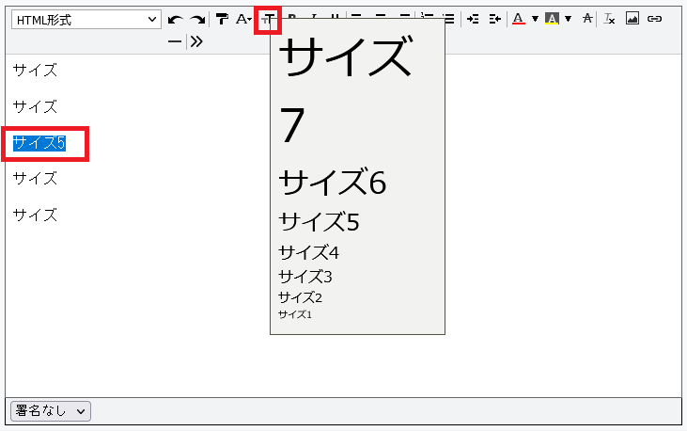The image size is (687, 431).
Task: Insert an image via picture icon
Action: [x=632, y=19]
